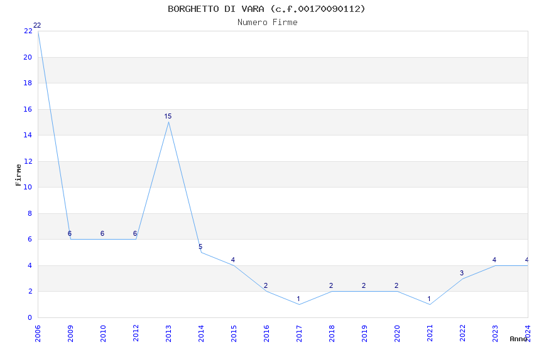Click the data label 2 above 2016
534x345 pixels.
tap(266, 286)
